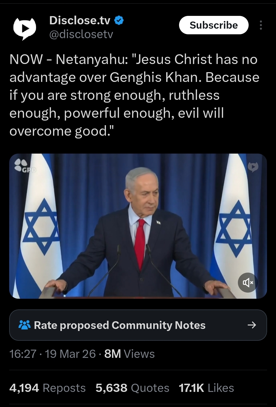View the 17.1K Likes list
Image resolution: width=276 pixels, height=407 pixels.
coord(206,388)
